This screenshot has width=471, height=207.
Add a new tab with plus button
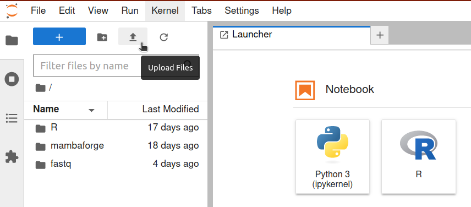point(380,35)
